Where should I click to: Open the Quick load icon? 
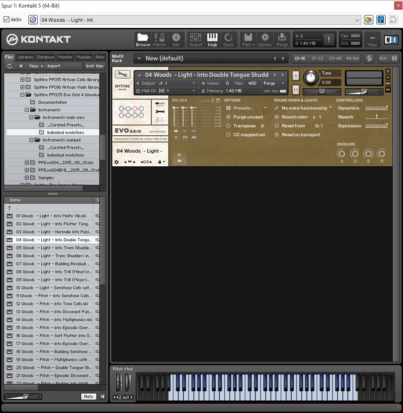click(x=229, y=40)
